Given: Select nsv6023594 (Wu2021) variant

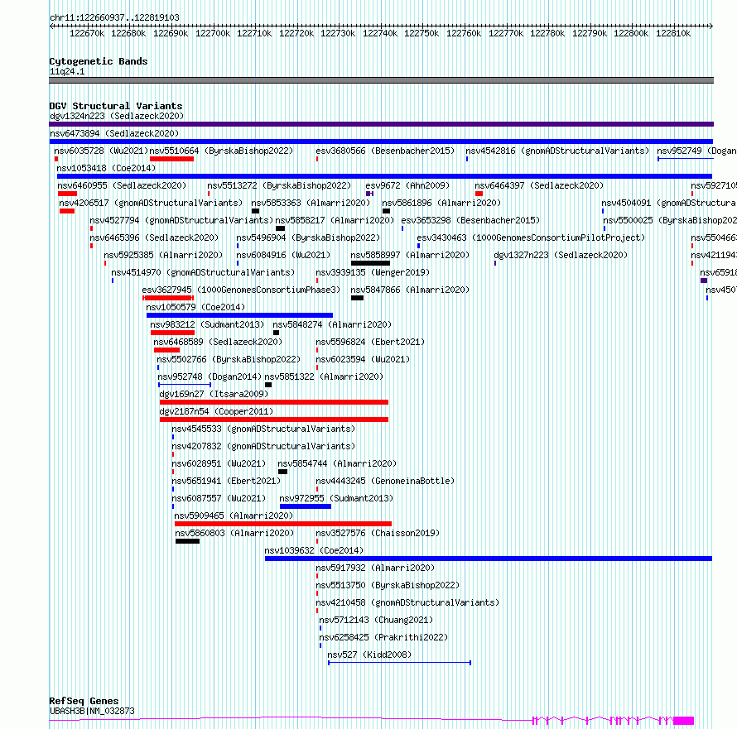Looking at the screenshot, I should (363, 359).
